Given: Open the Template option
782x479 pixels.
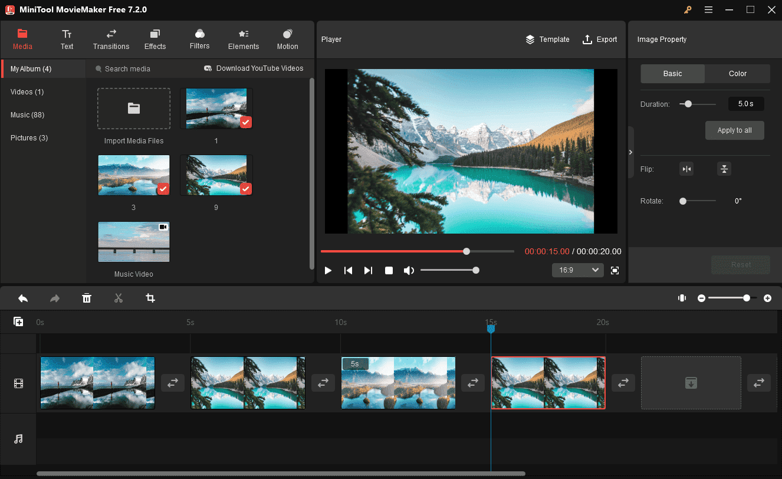Looking at the screenshot, I should tap(547, 40).
